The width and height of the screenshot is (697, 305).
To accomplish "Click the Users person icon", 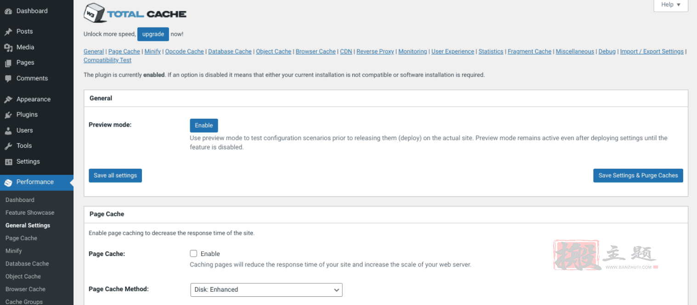I will coord(8,131).
